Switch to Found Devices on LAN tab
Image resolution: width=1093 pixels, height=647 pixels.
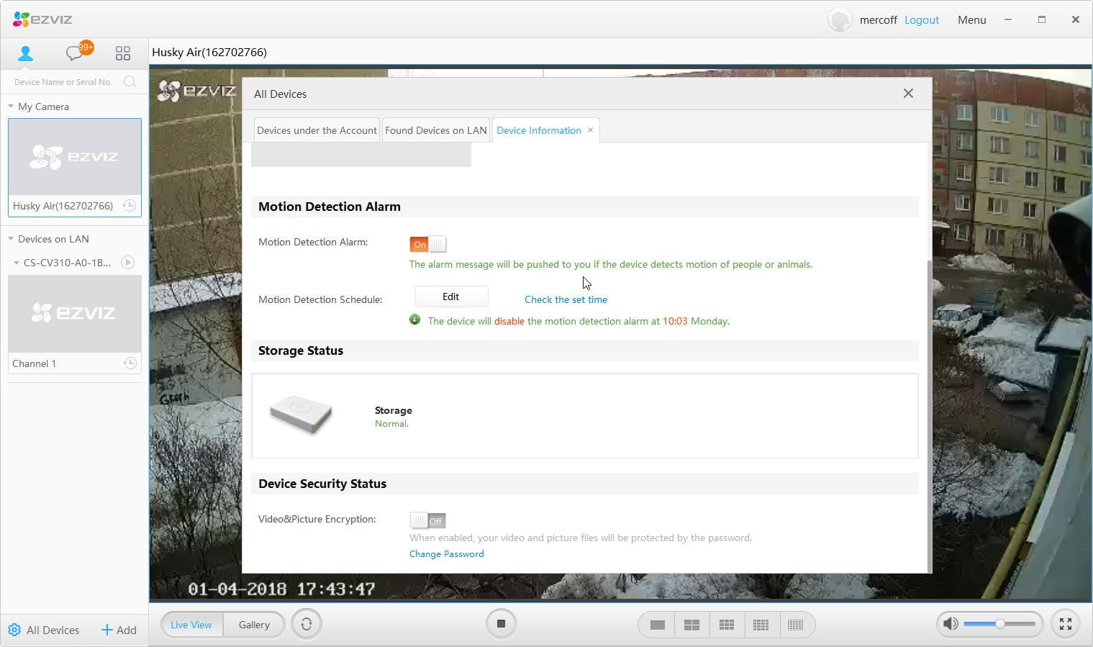436,130
